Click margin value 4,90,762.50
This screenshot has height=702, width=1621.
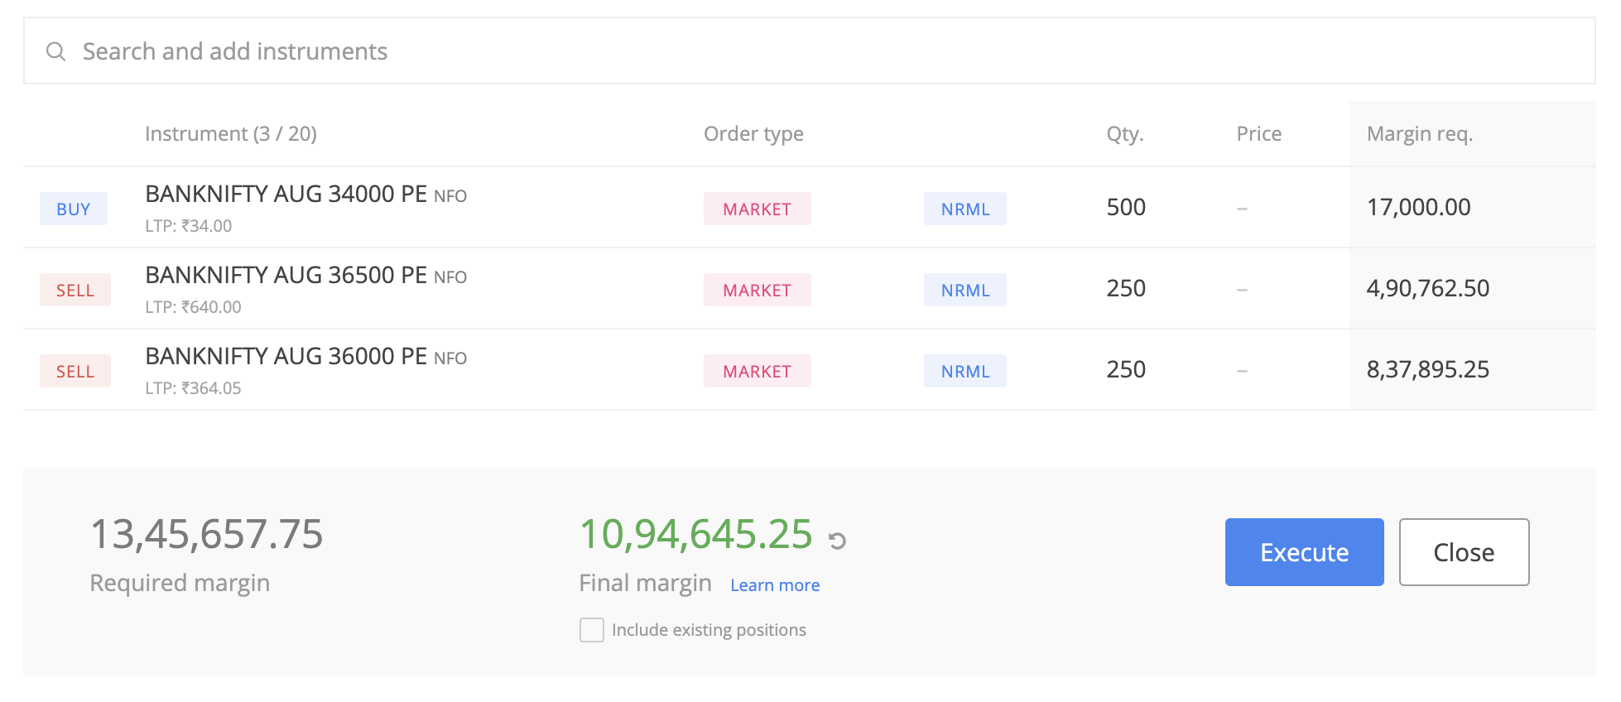tap(1427, 288)
